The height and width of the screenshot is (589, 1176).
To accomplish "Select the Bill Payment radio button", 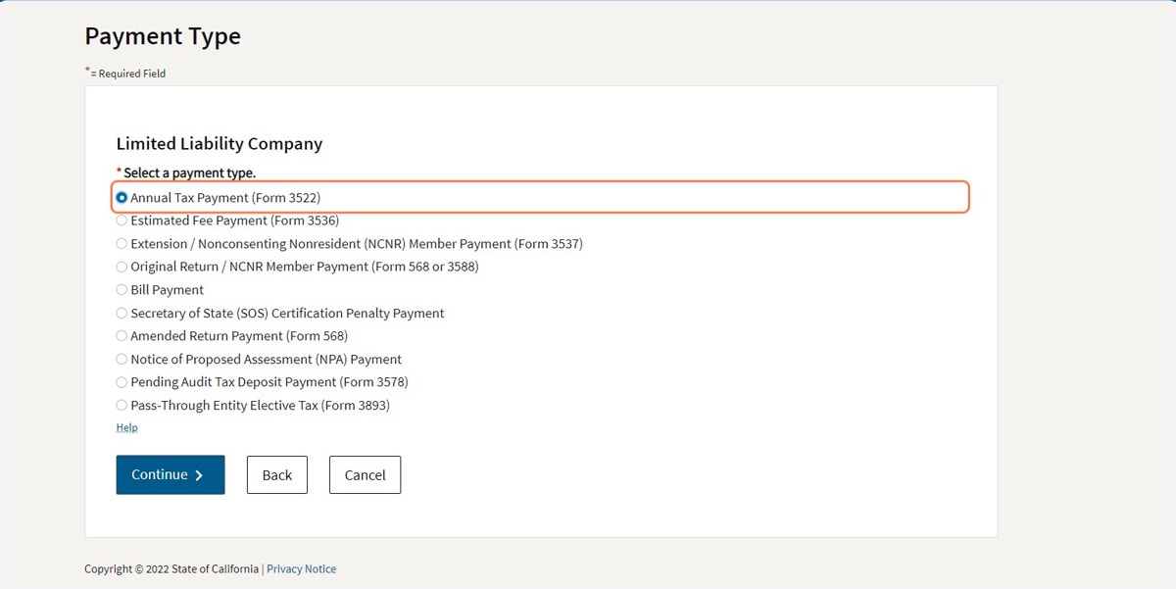I will coord(122,290).
